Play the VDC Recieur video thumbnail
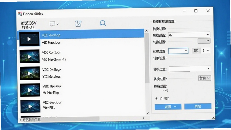The image size is (231, 130). pyautogui.click(x=30, y=90)
